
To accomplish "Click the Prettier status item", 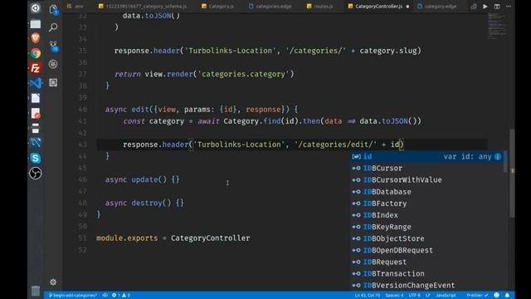I will [x=478, y=296].
